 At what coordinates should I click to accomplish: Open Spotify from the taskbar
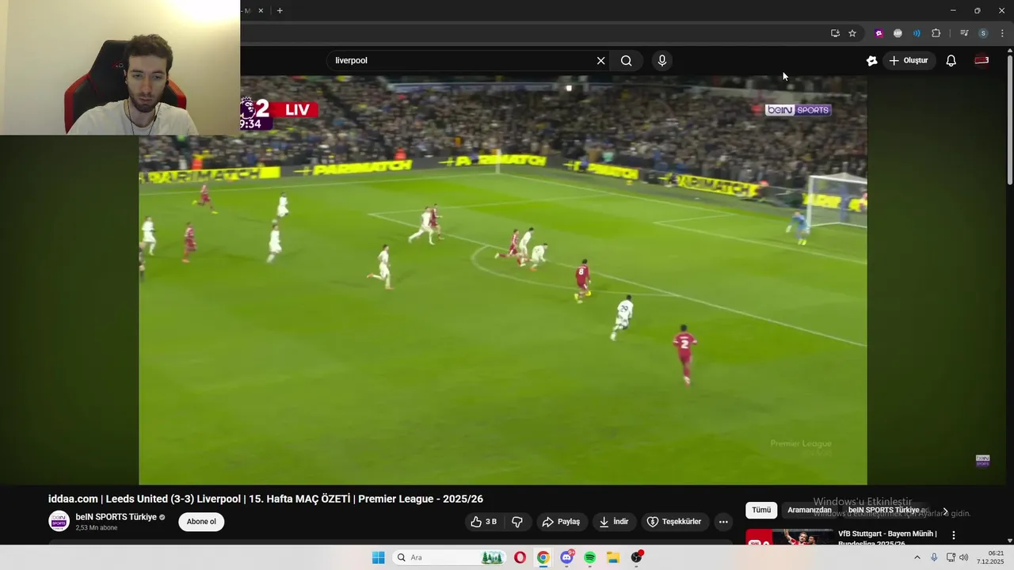coord(589,557)
